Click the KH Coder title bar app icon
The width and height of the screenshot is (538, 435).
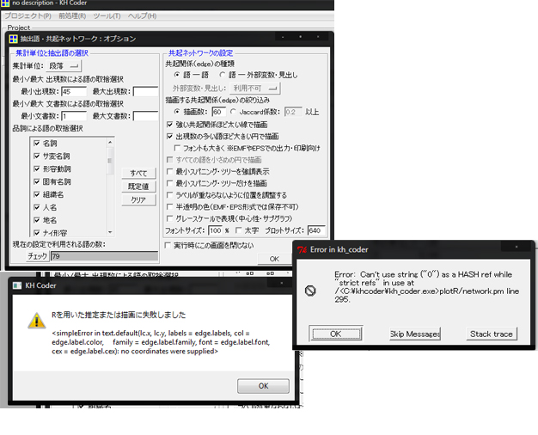[5, 3]
